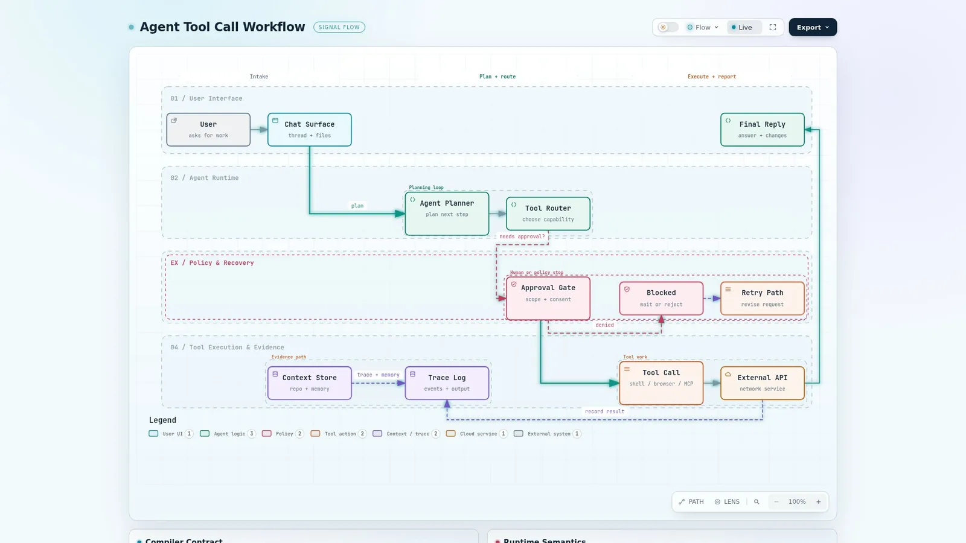This screenshot has width=966, height=543.
Task: Toggle the light/dark theme switch
Action: point(667,27)
